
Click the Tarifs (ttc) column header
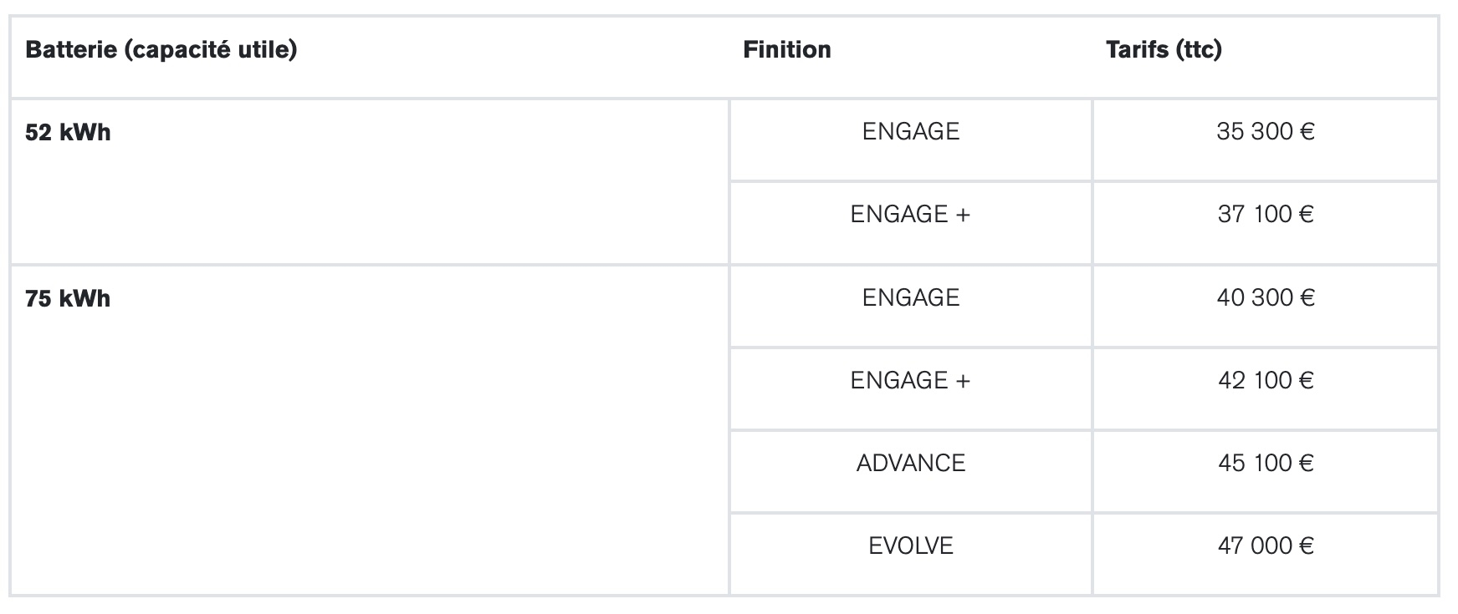1164,50
